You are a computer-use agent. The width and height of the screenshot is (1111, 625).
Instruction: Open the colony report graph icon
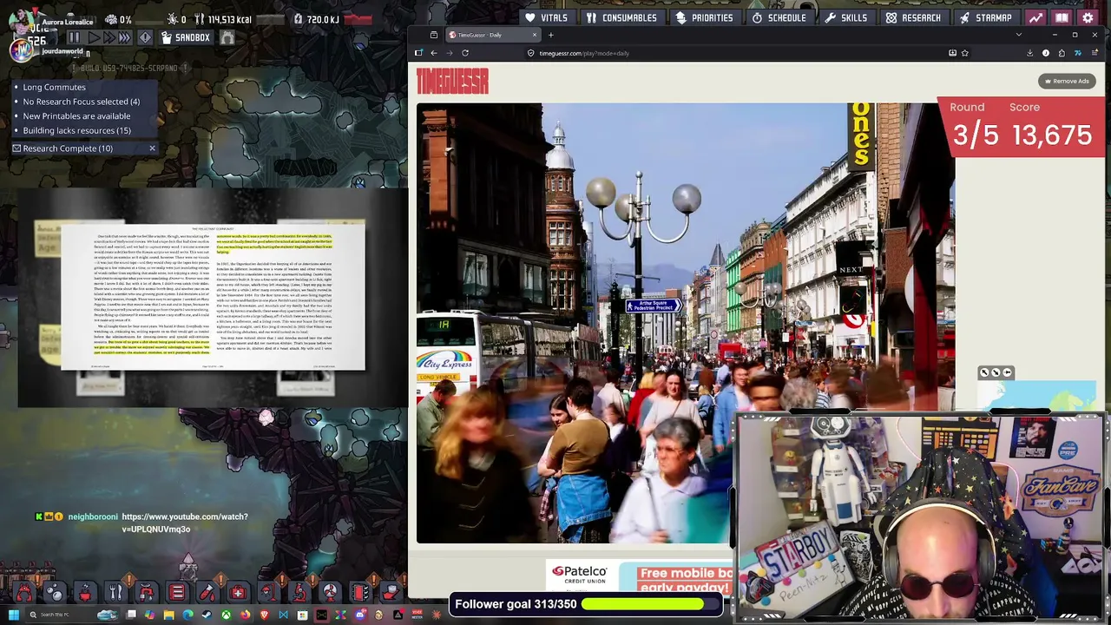1035,17
